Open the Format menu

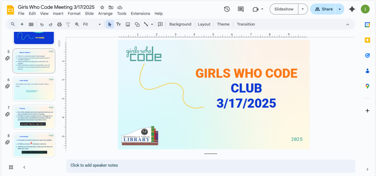74,13
